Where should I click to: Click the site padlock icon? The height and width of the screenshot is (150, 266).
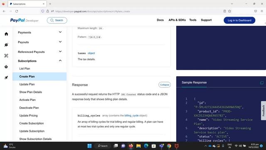point(48,11)
